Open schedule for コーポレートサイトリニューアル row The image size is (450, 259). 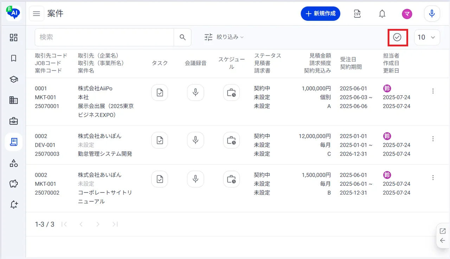231,179
